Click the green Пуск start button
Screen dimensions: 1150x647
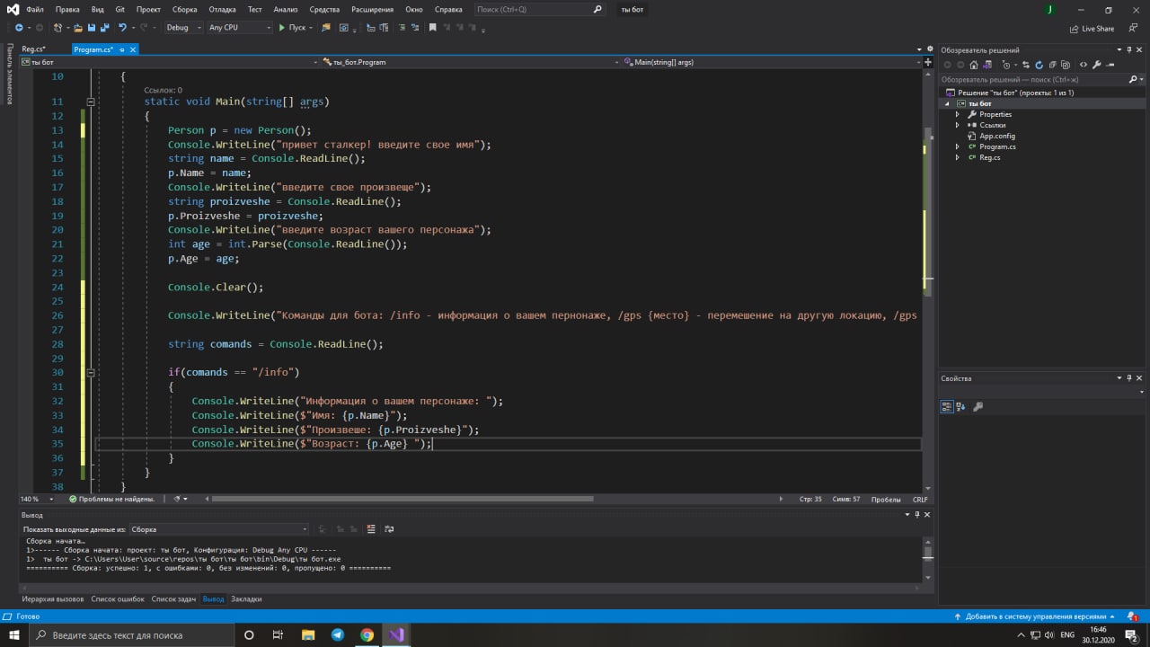[293, 28]
